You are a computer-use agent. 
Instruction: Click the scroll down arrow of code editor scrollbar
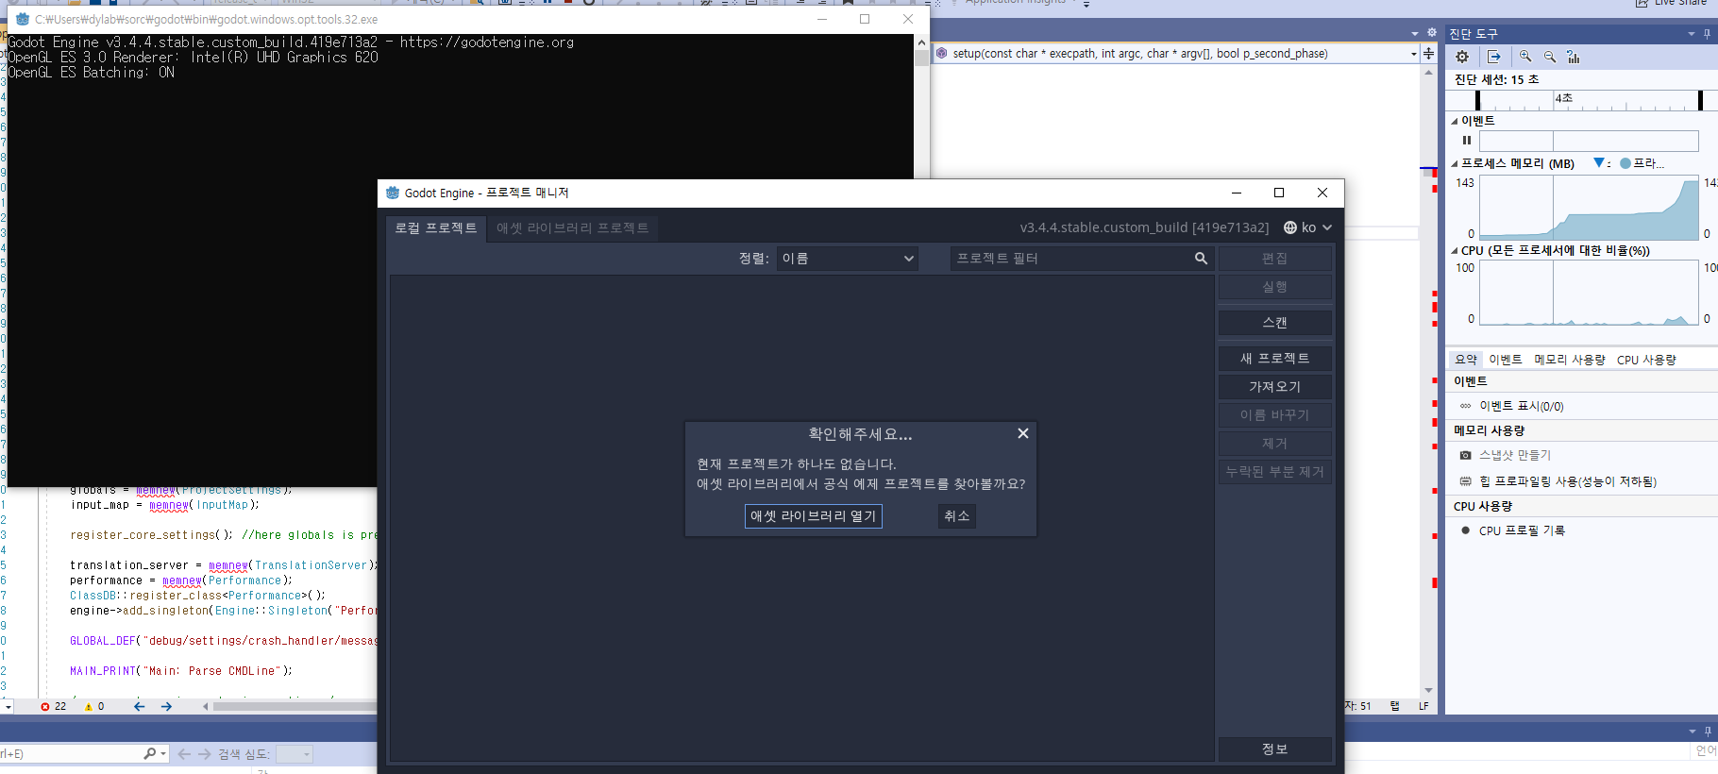point(1428,691)
